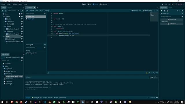The height and width of the screenshot is (104, 185).
Task: Load an existing resource in Inspector
Action: [164, 11]
